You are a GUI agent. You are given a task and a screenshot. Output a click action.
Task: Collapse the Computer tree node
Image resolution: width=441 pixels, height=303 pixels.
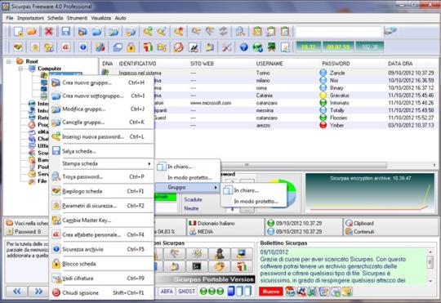(x=20, y=69)
